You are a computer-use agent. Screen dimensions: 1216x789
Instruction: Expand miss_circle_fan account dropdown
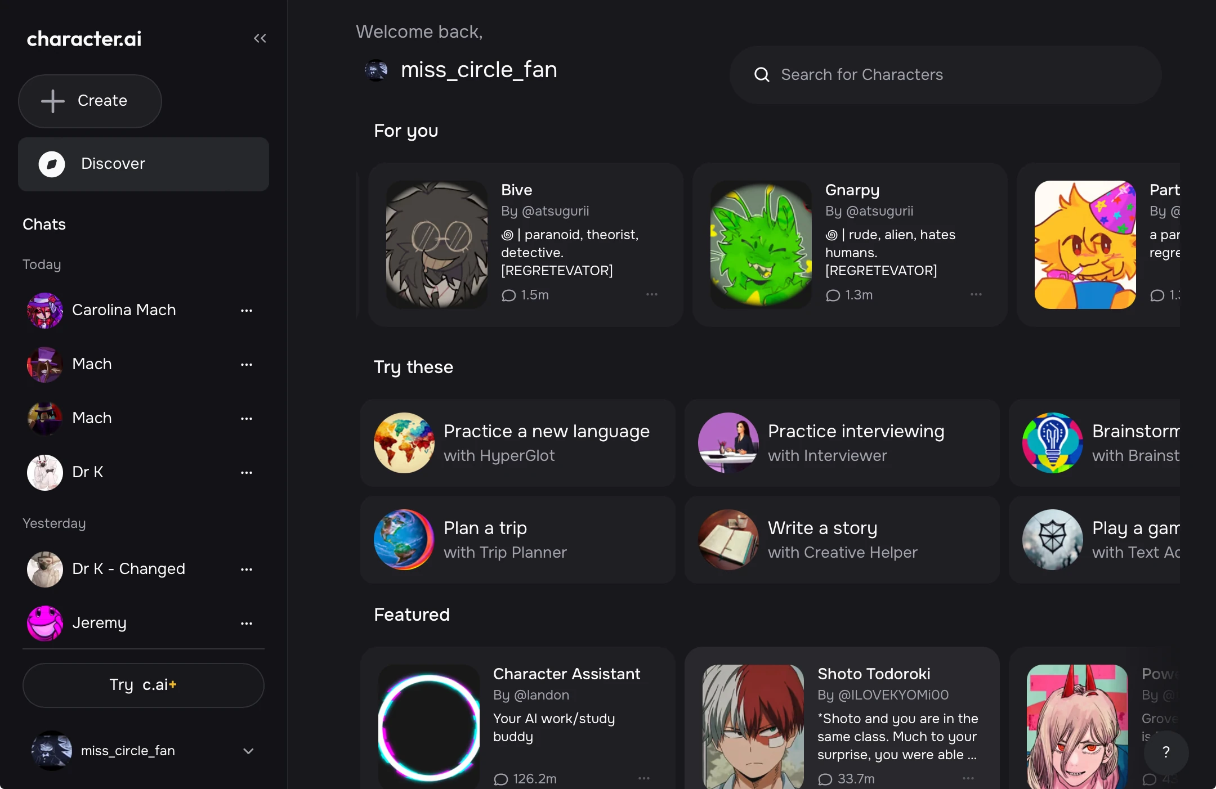(x=248, y=751)
